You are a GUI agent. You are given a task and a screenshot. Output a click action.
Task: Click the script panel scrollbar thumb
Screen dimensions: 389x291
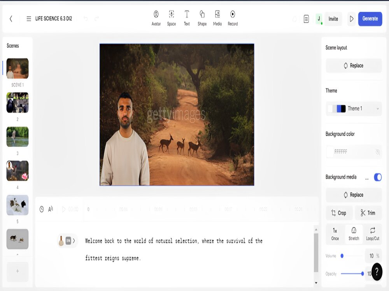pos(316,253)
